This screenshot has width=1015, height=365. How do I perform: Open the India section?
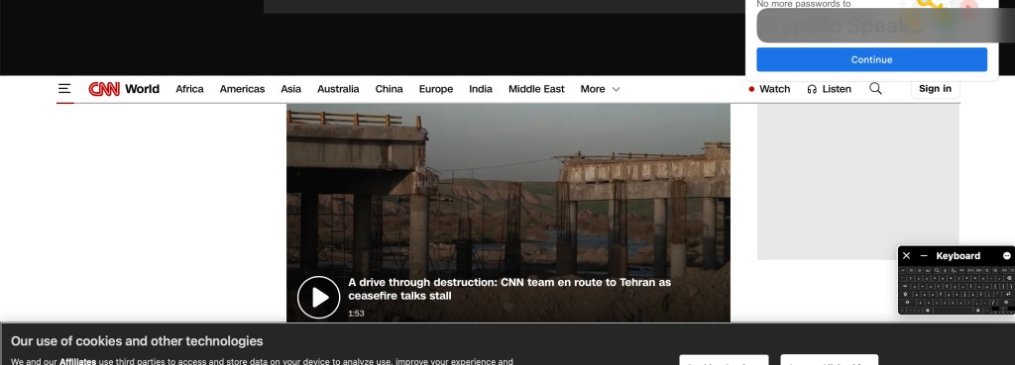pyautogui.click(x=481, y=89)
